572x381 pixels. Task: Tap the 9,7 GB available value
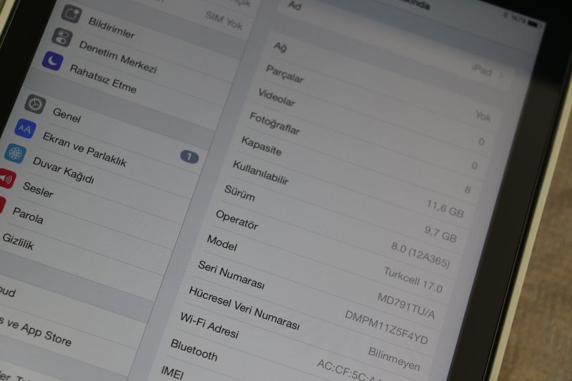(x=440, y=234)
